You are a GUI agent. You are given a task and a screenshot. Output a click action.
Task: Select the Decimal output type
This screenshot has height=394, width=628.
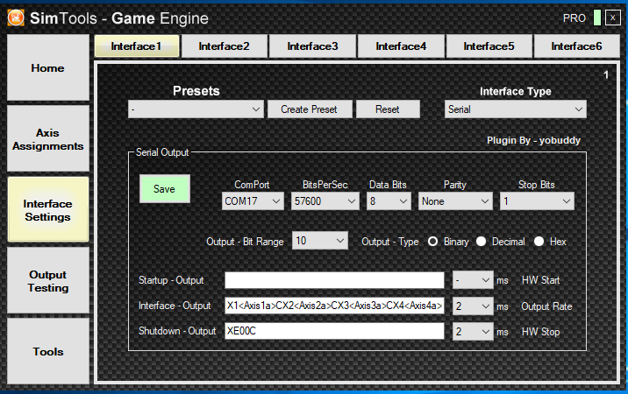coord(481,242)
